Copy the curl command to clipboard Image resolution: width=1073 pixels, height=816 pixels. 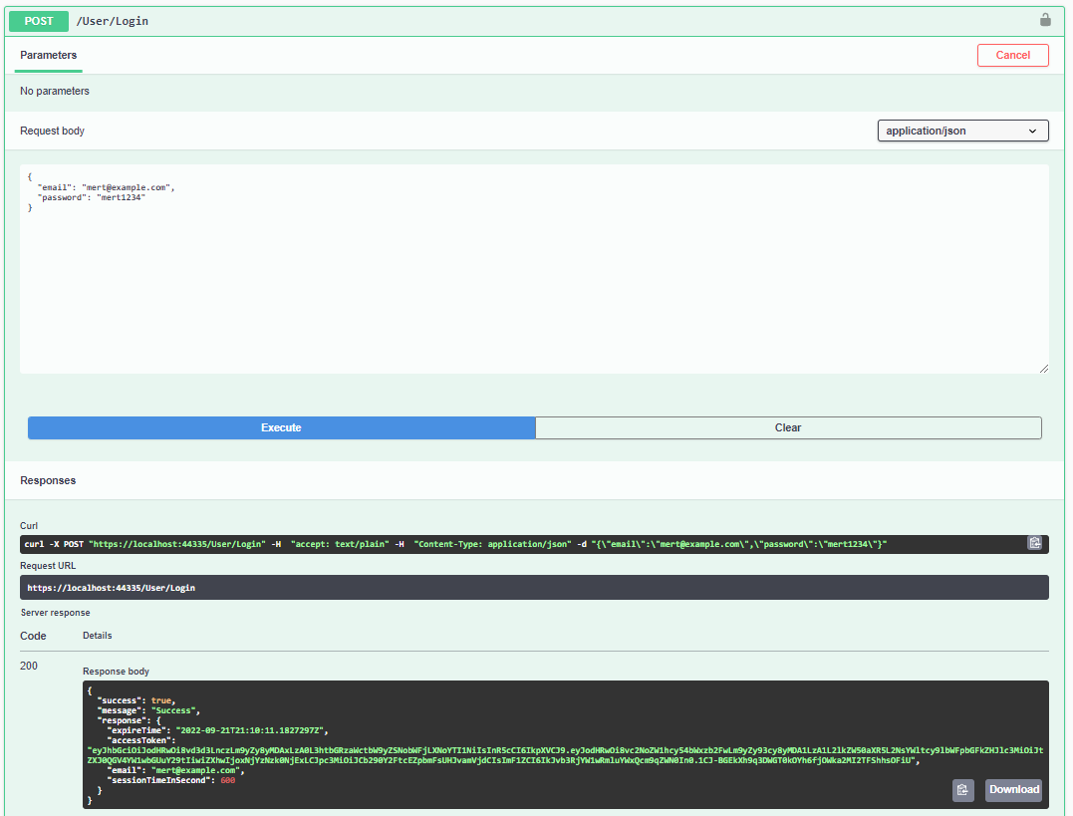1034,543
